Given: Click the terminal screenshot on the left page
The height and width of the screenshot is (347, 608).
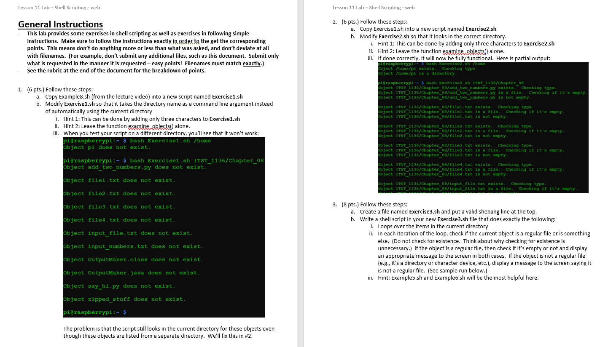Looking at the screenshot, I should pyautogui.click(x=164, y=227).
